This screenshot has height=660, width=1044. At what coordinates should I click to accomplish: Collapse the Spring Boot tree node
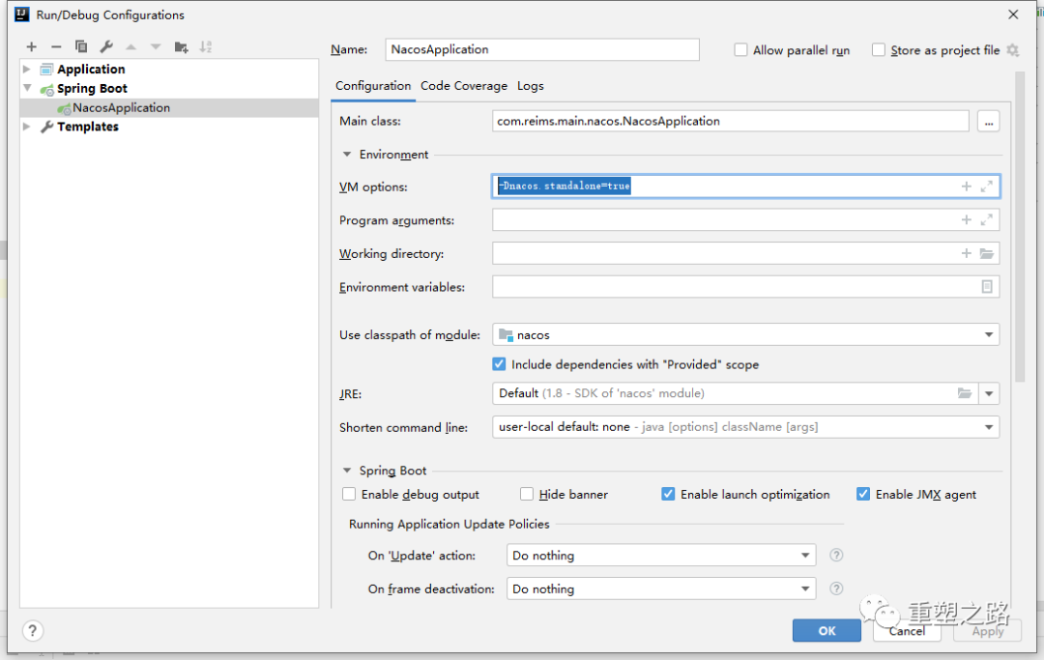pyautogui.click(x=27, y=88)
